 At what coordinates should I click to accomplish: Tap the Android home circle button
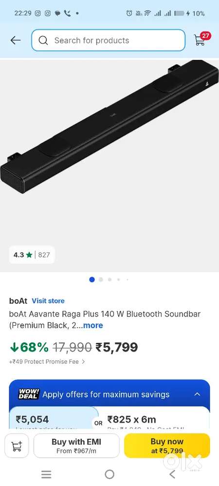109,474
